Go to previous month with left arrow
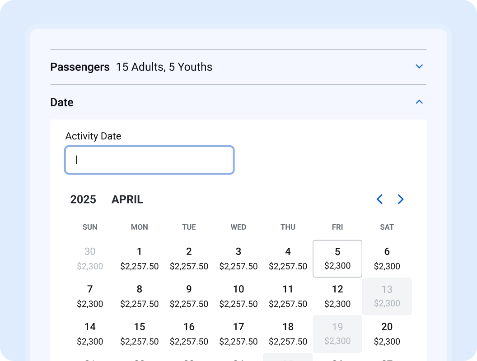This screenshot has width=477, height=361. point(379,199)
